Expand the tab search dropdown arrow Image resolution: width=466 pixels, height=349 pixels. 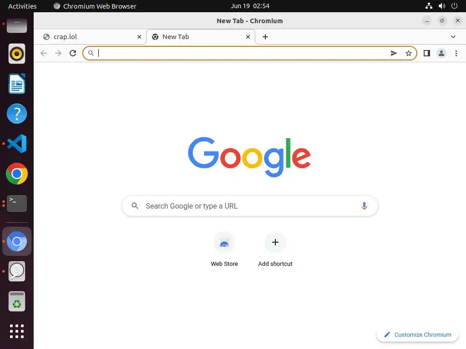click(453, 37)
